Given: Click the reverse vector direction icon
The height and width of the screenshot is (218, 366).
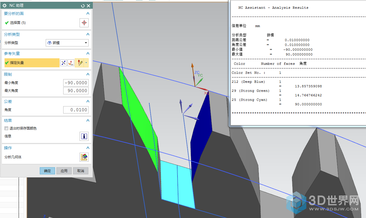Looking at the screenshot, I should [63, 63].
